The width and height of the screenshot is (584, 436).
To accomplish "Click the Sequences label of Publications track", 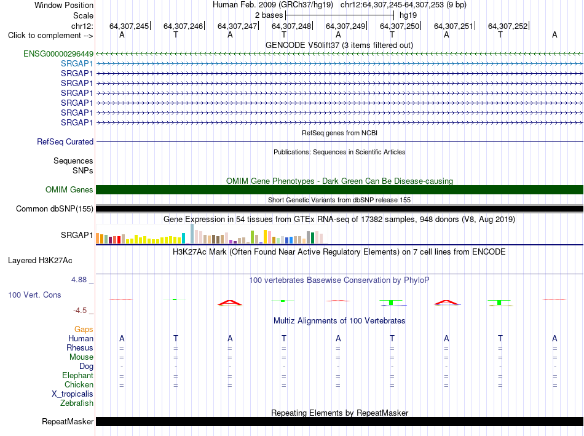I will click(73, 161).
